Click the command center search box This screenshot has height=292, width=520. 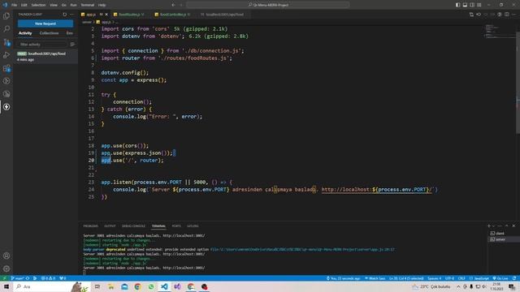(x=268, y=5)
